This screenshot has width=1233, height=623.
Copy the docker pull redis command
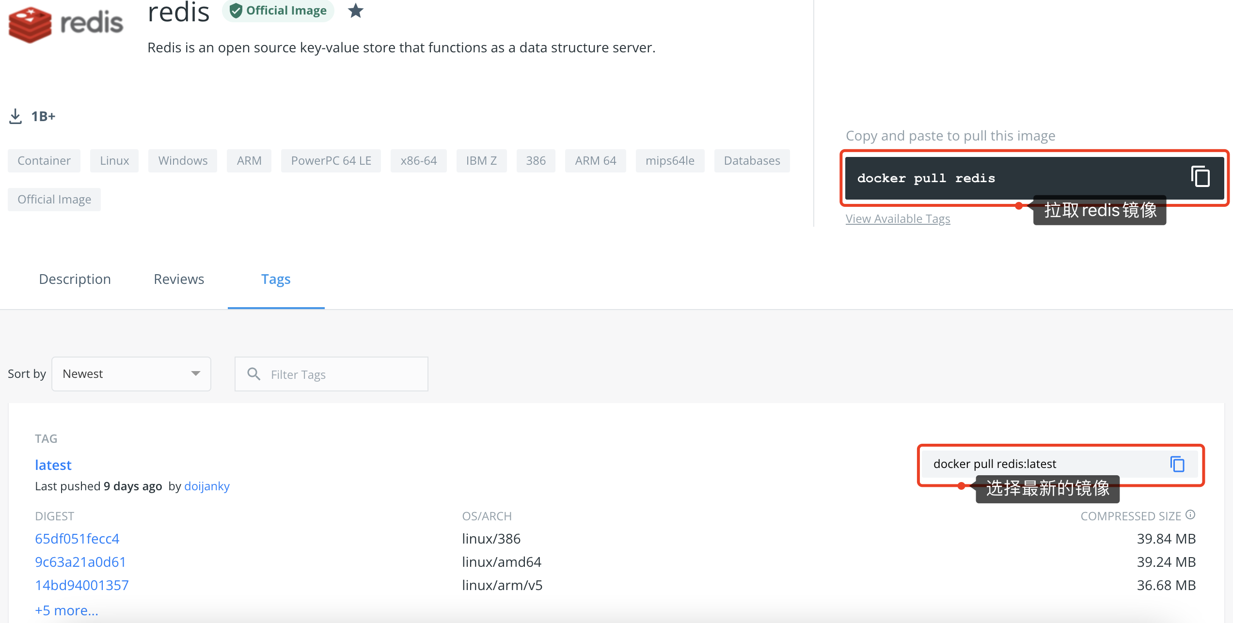(1200, 177)
